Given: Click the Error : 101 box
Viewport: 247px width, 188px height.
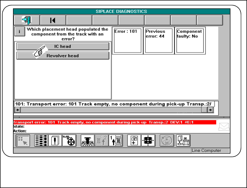Looking at the screenshot, I should tap(128, 41).
